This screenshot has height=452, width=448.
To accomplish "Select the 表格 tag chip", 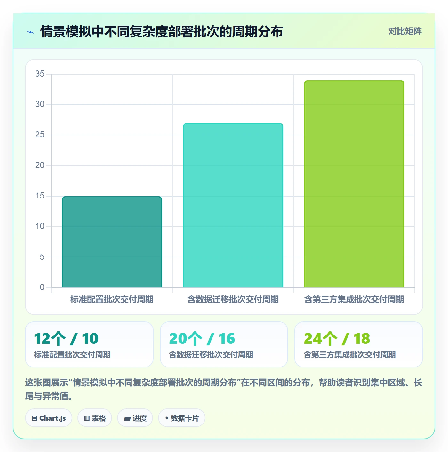I will (95, 418).
